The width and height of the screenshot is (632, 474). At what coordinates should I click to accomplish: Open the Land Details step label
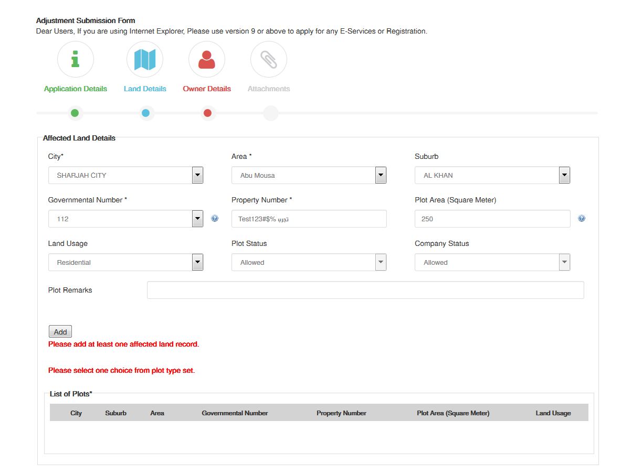point(145,89)
